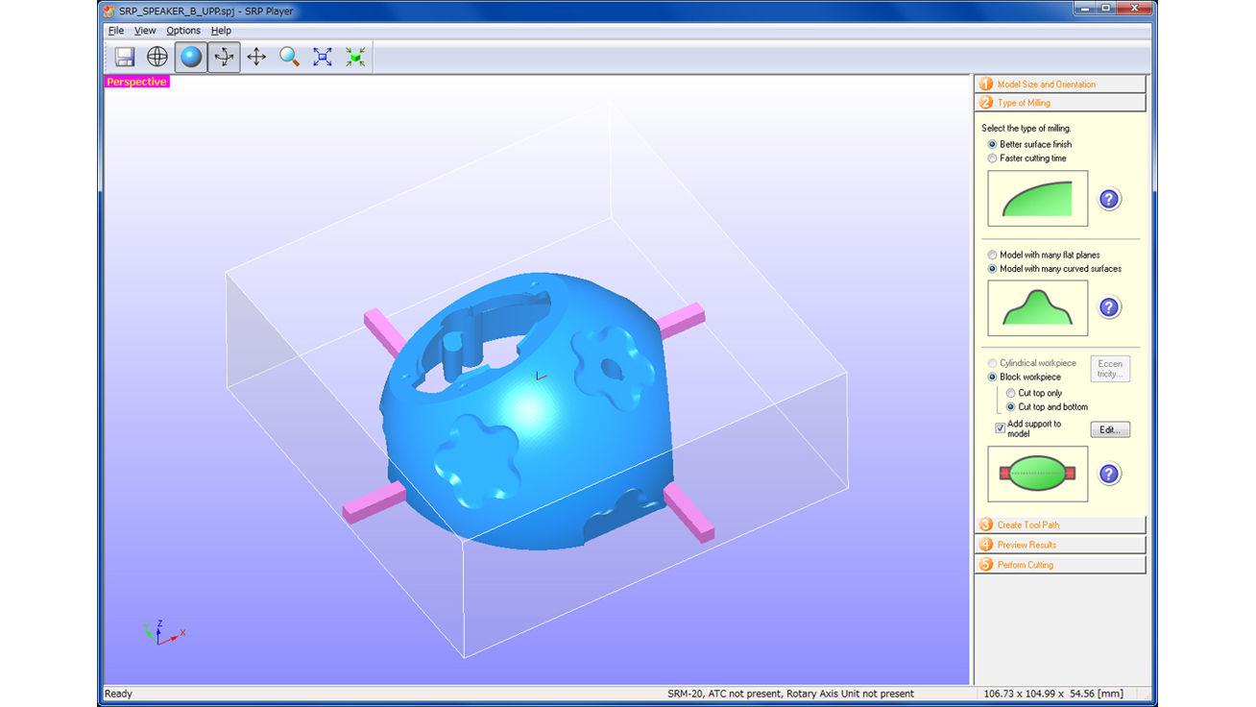Click the blue Fit to screen icon
1256x707 pixels.
323,57
